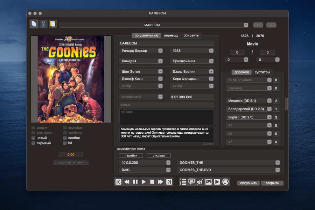315x210 pixels.
Task: Click the 'закрыть' close button
Action: coord(272,183)
